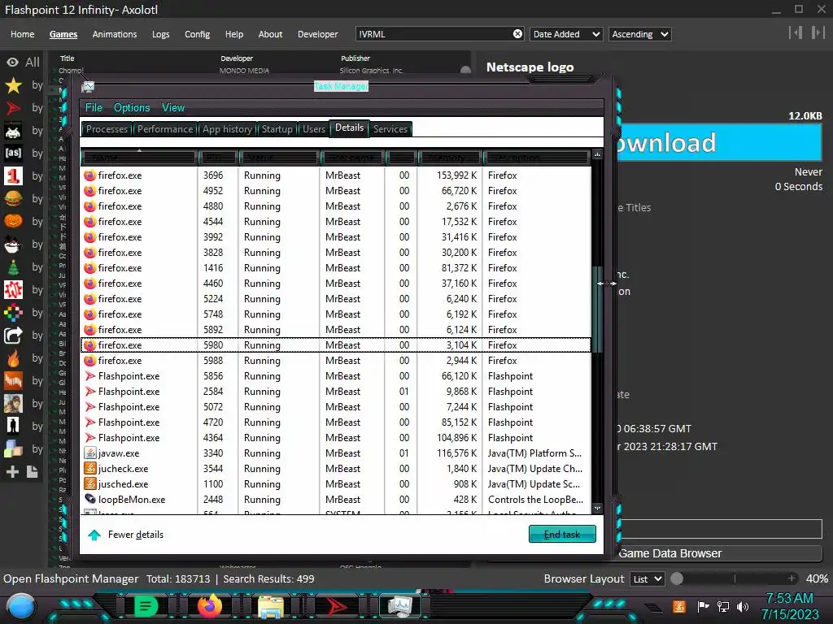Select the gold star favorites playlist
The image size is (833, 624).
point(13,84)
